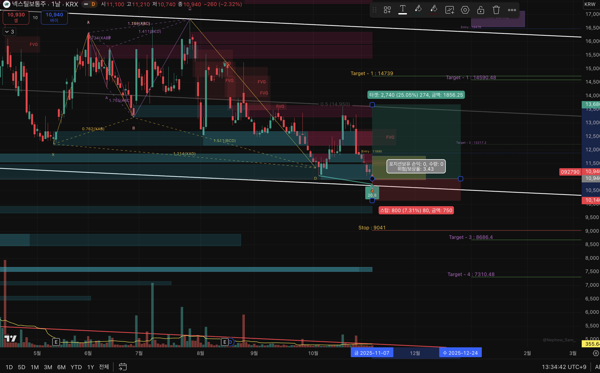This screenshot has width=600, height=373.
Task: Open more options three-dot menu
Action: 512,10
